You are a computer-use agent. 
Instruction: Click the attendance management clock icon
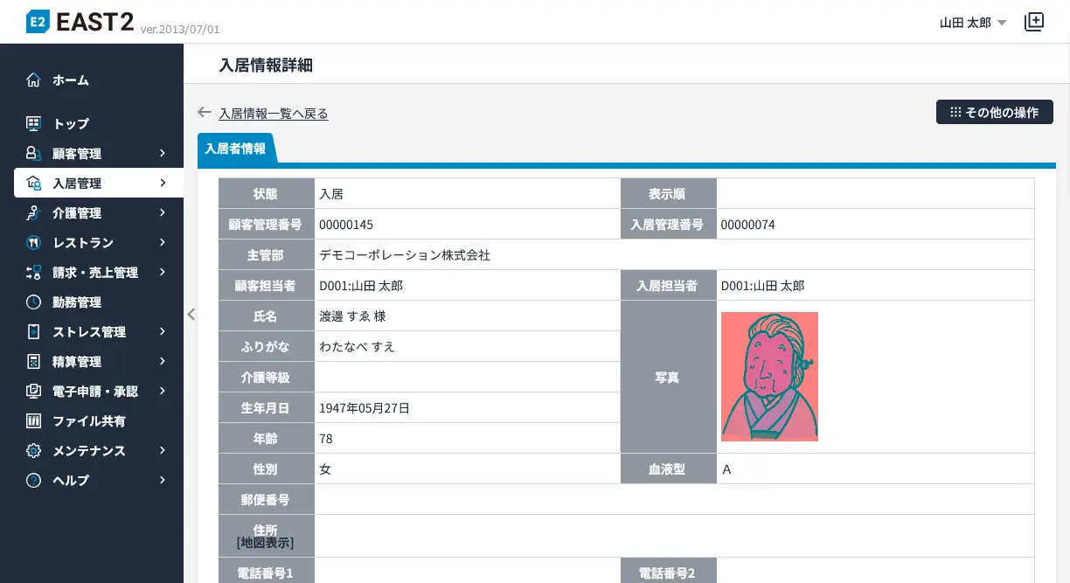33,302
